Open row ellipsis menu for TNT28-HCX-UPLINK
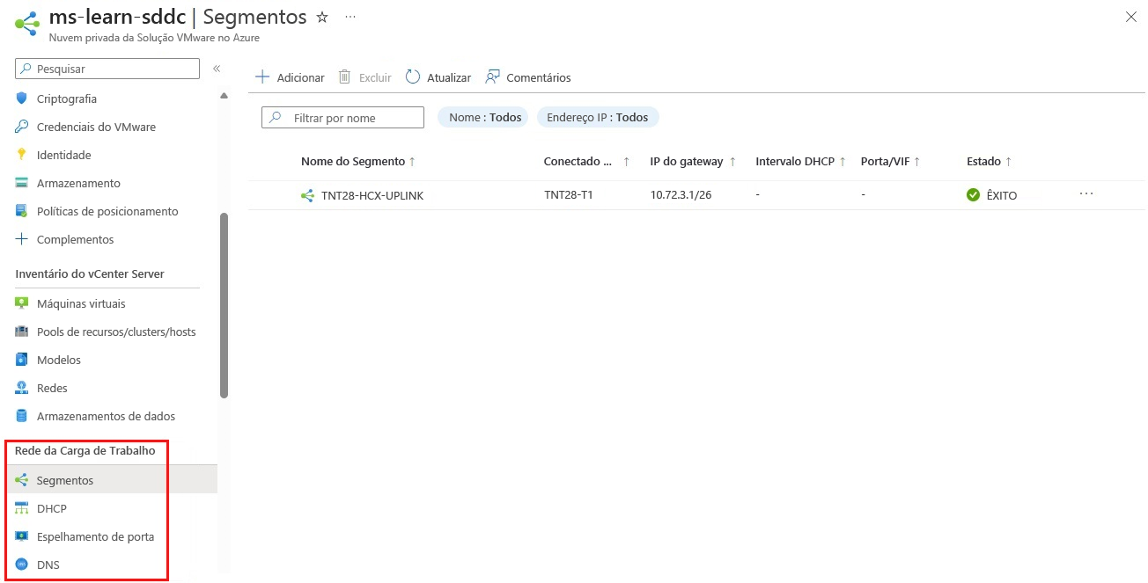This screenshot has width=1148, height=583. [x=1086, y=193]
